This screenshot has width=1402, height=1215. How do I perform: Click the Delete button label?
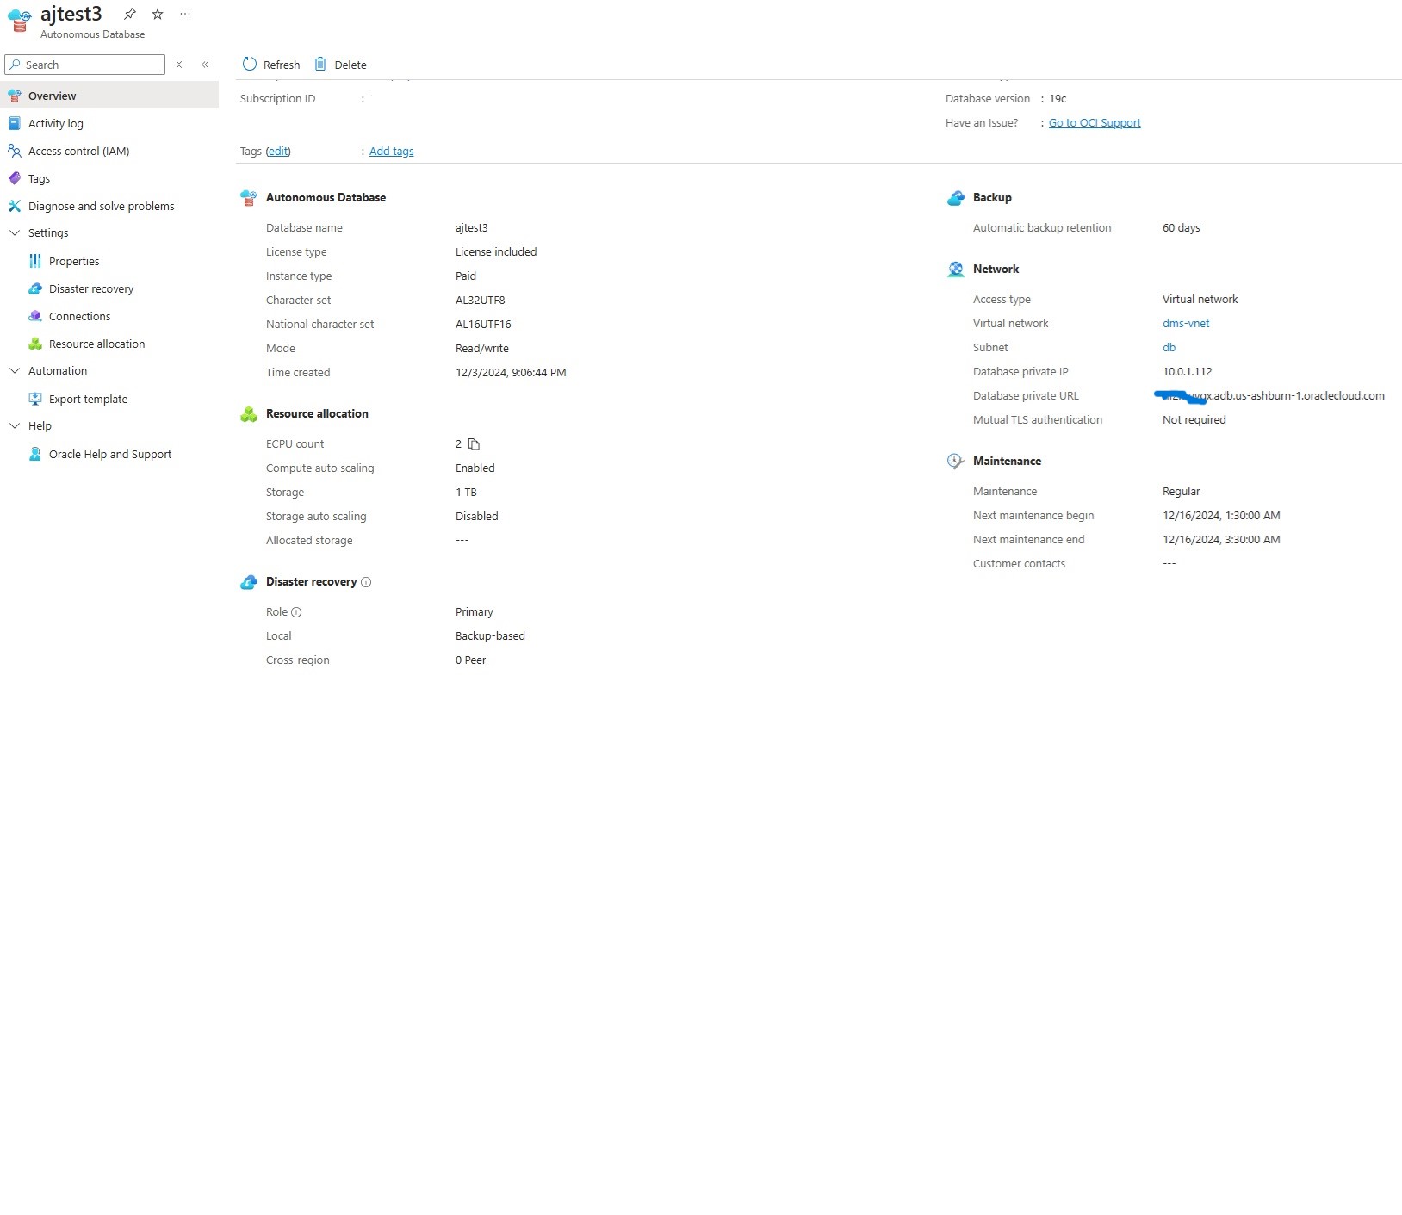point(350,65)
